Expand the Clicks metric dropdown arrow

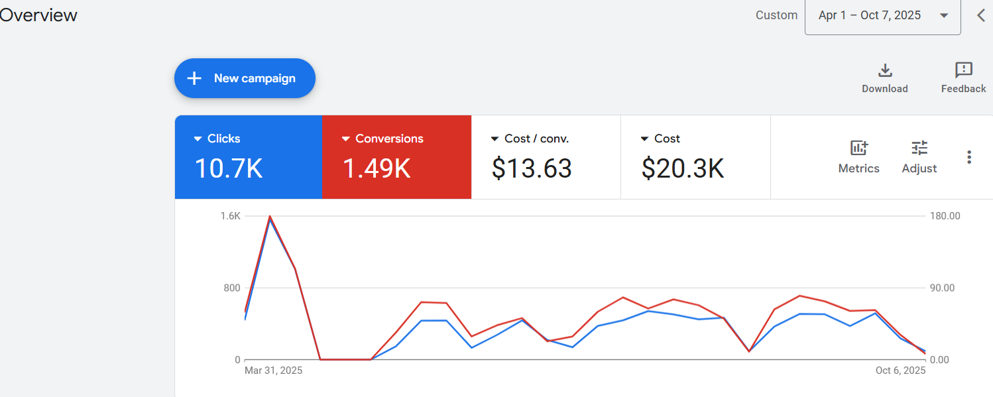[198, 139]
